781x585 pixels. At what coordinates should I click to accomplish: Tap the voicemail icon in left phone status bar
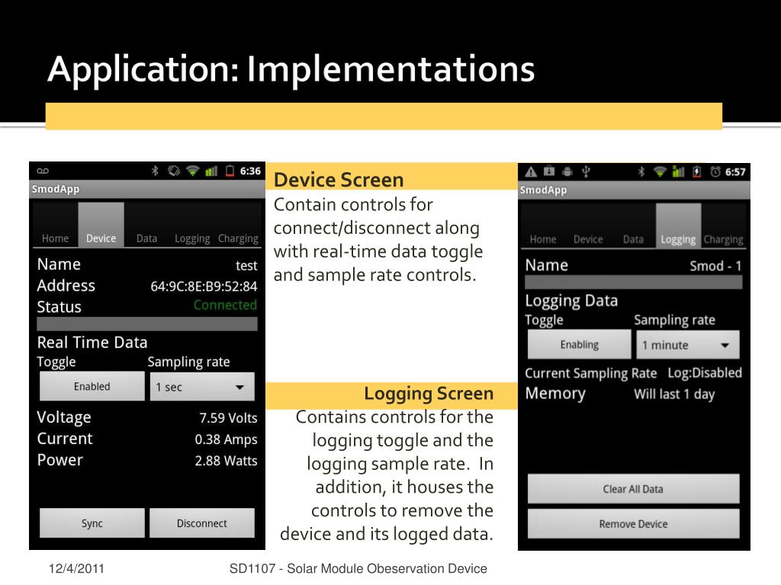(43, 171)
